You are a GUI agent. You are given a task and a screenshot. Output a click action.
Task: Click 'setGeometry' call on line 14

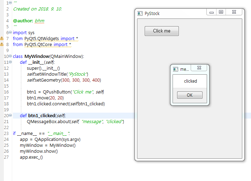point(48,80)
